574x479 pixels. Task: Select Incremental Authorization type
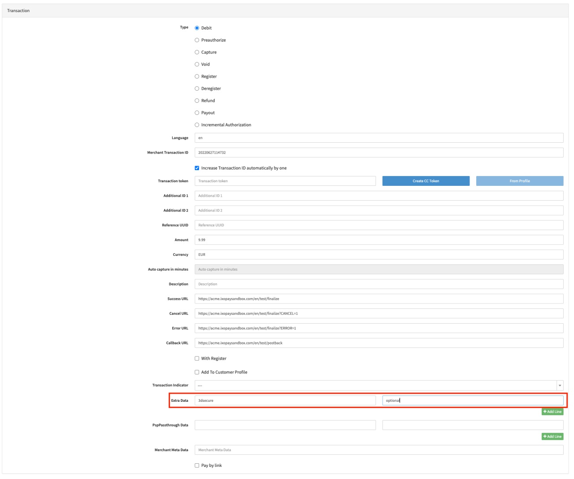[x=197, y=125]
